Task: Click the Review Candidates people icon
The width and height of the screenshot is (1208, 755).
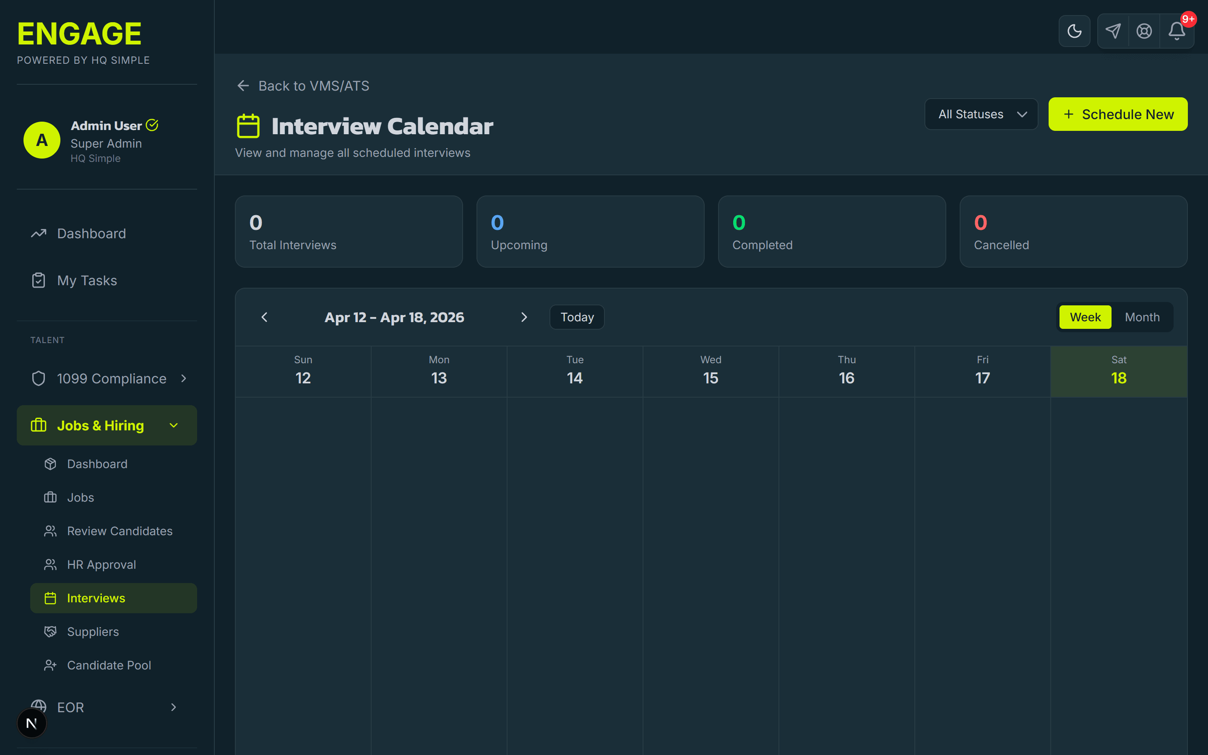Action: point(50,531)
